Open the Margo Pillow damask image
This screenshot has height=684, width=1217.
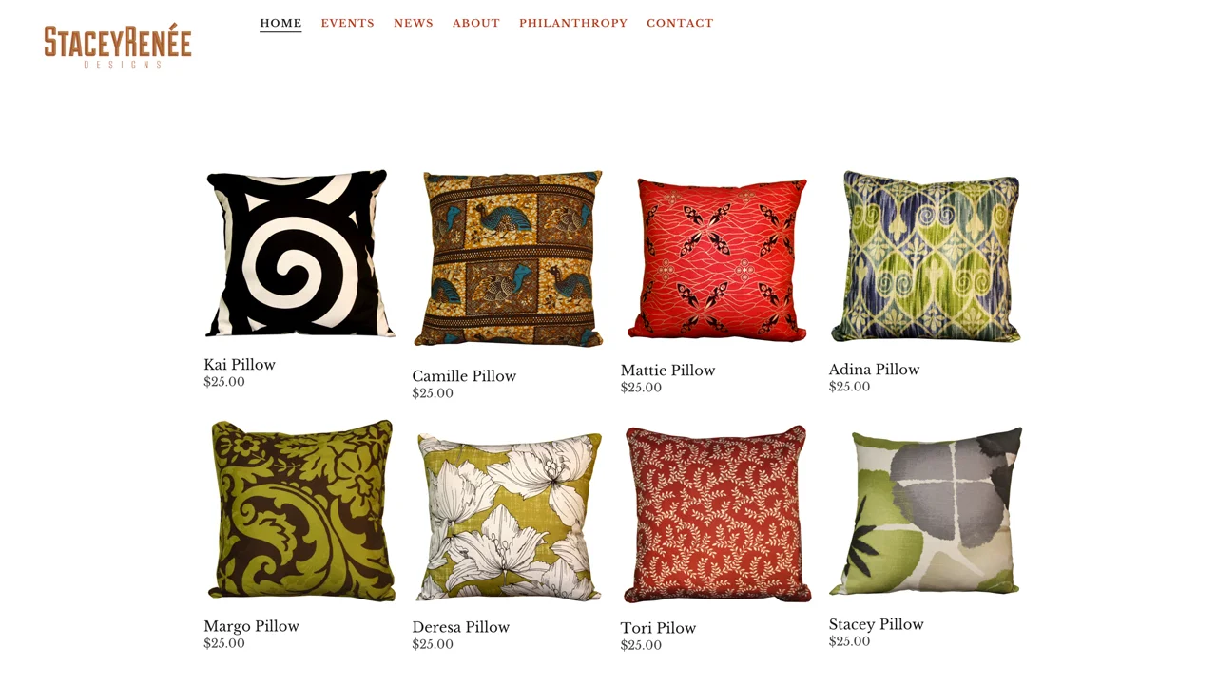tap(300, 510)
